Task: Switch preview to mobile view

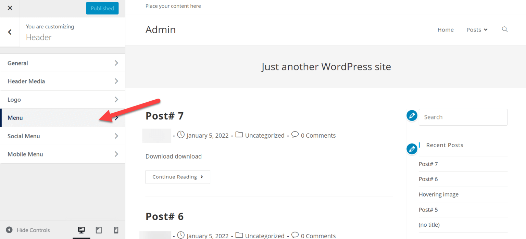Action: point(116,230)
